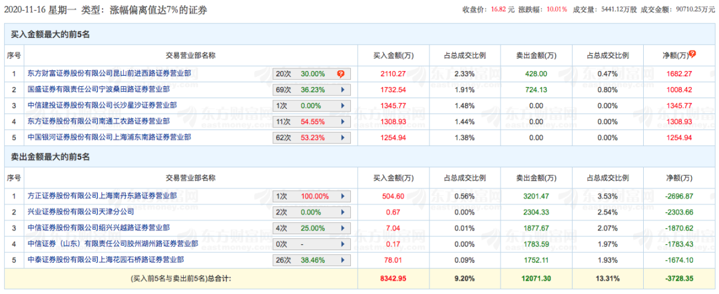Click the help icon in 昆山前进西路 row's stats box

click(x=341, y=74)
